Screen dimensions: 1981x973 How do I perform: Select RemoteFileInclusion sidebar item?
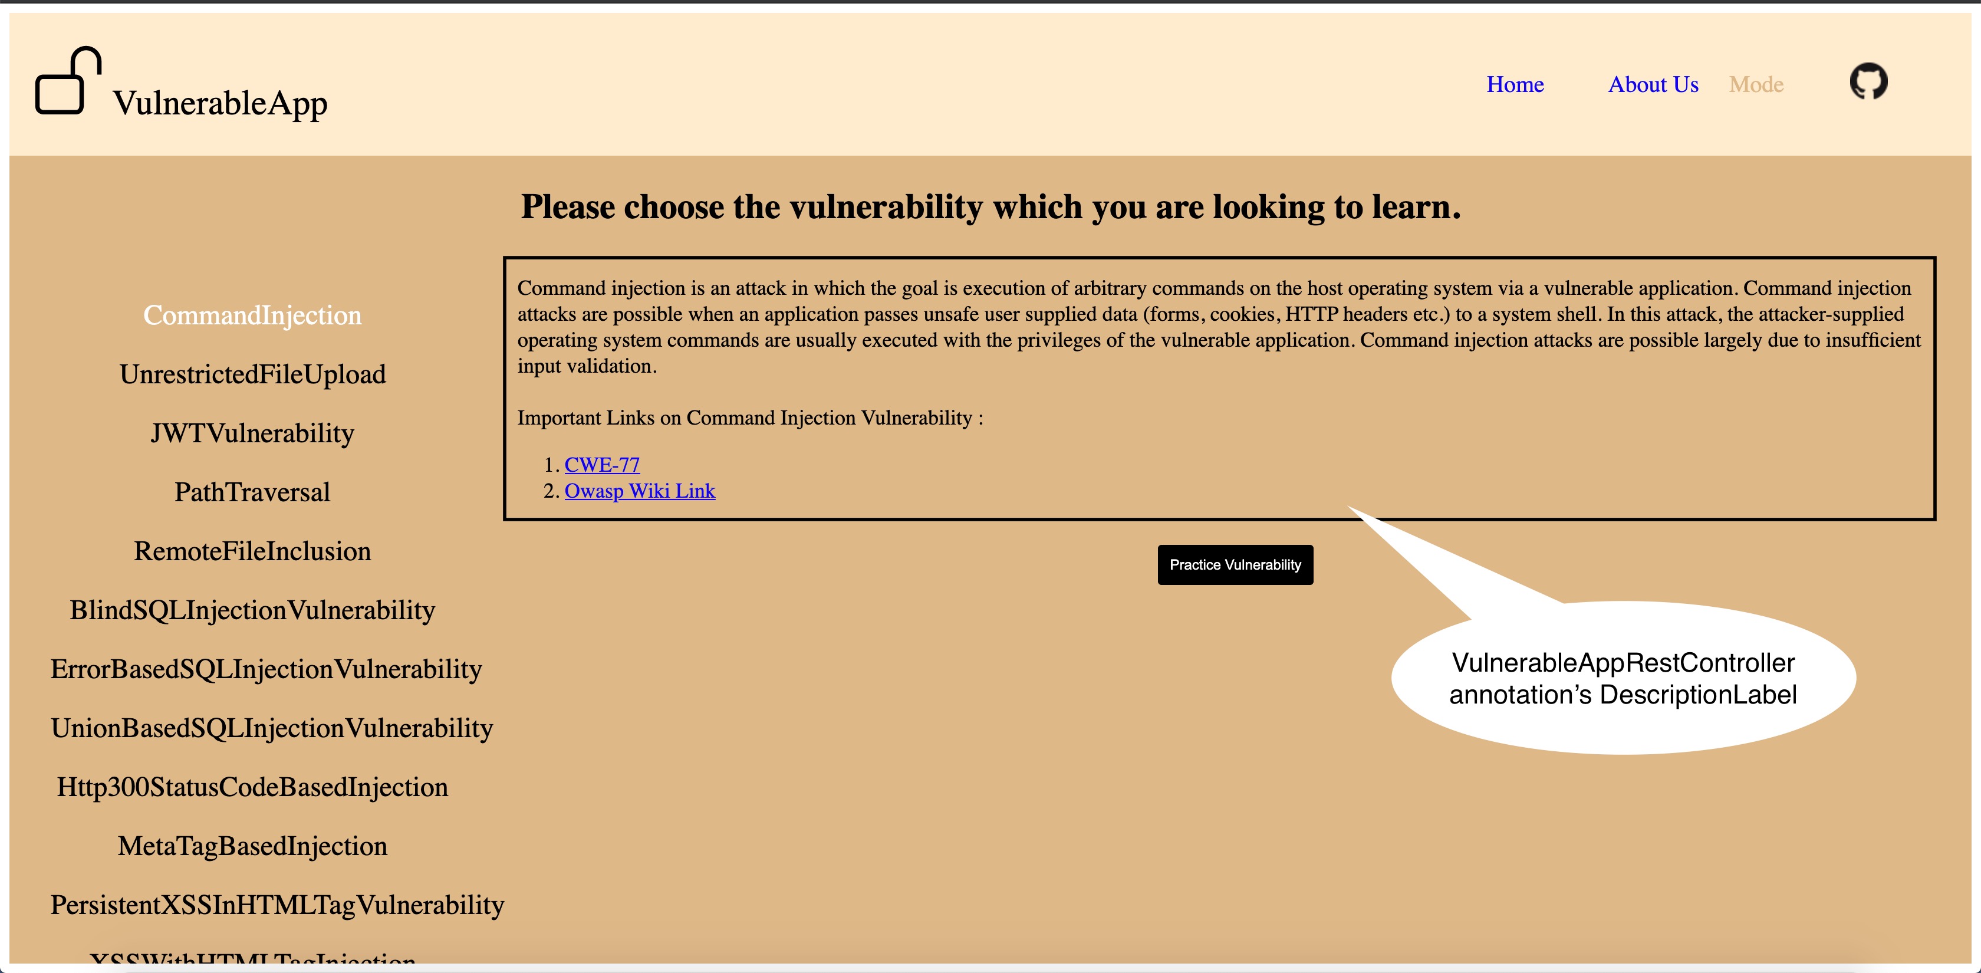coord(251,551)
